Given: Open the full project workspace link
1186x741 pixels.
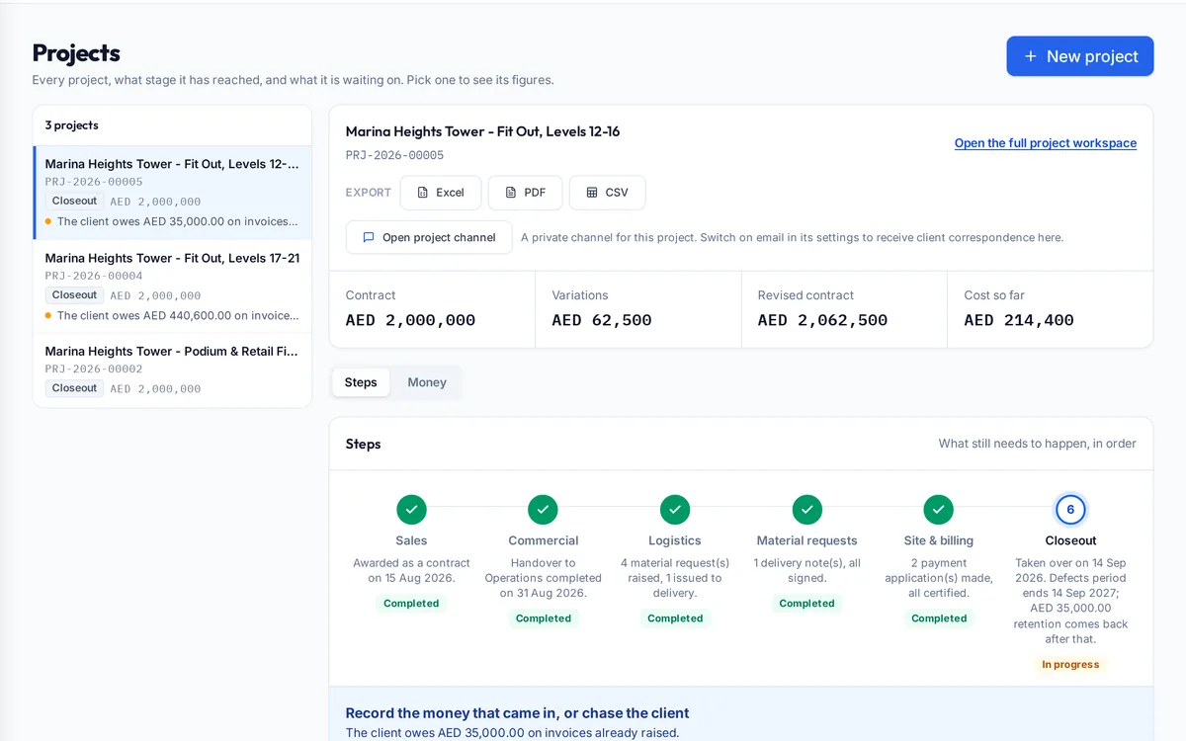Looking at the screenshot, I should pyautogui.click(x=1046, y=143).
